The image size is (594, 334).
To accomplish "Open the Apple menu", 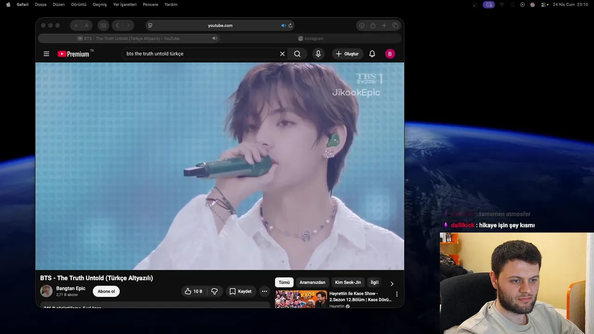I will 8,5.
